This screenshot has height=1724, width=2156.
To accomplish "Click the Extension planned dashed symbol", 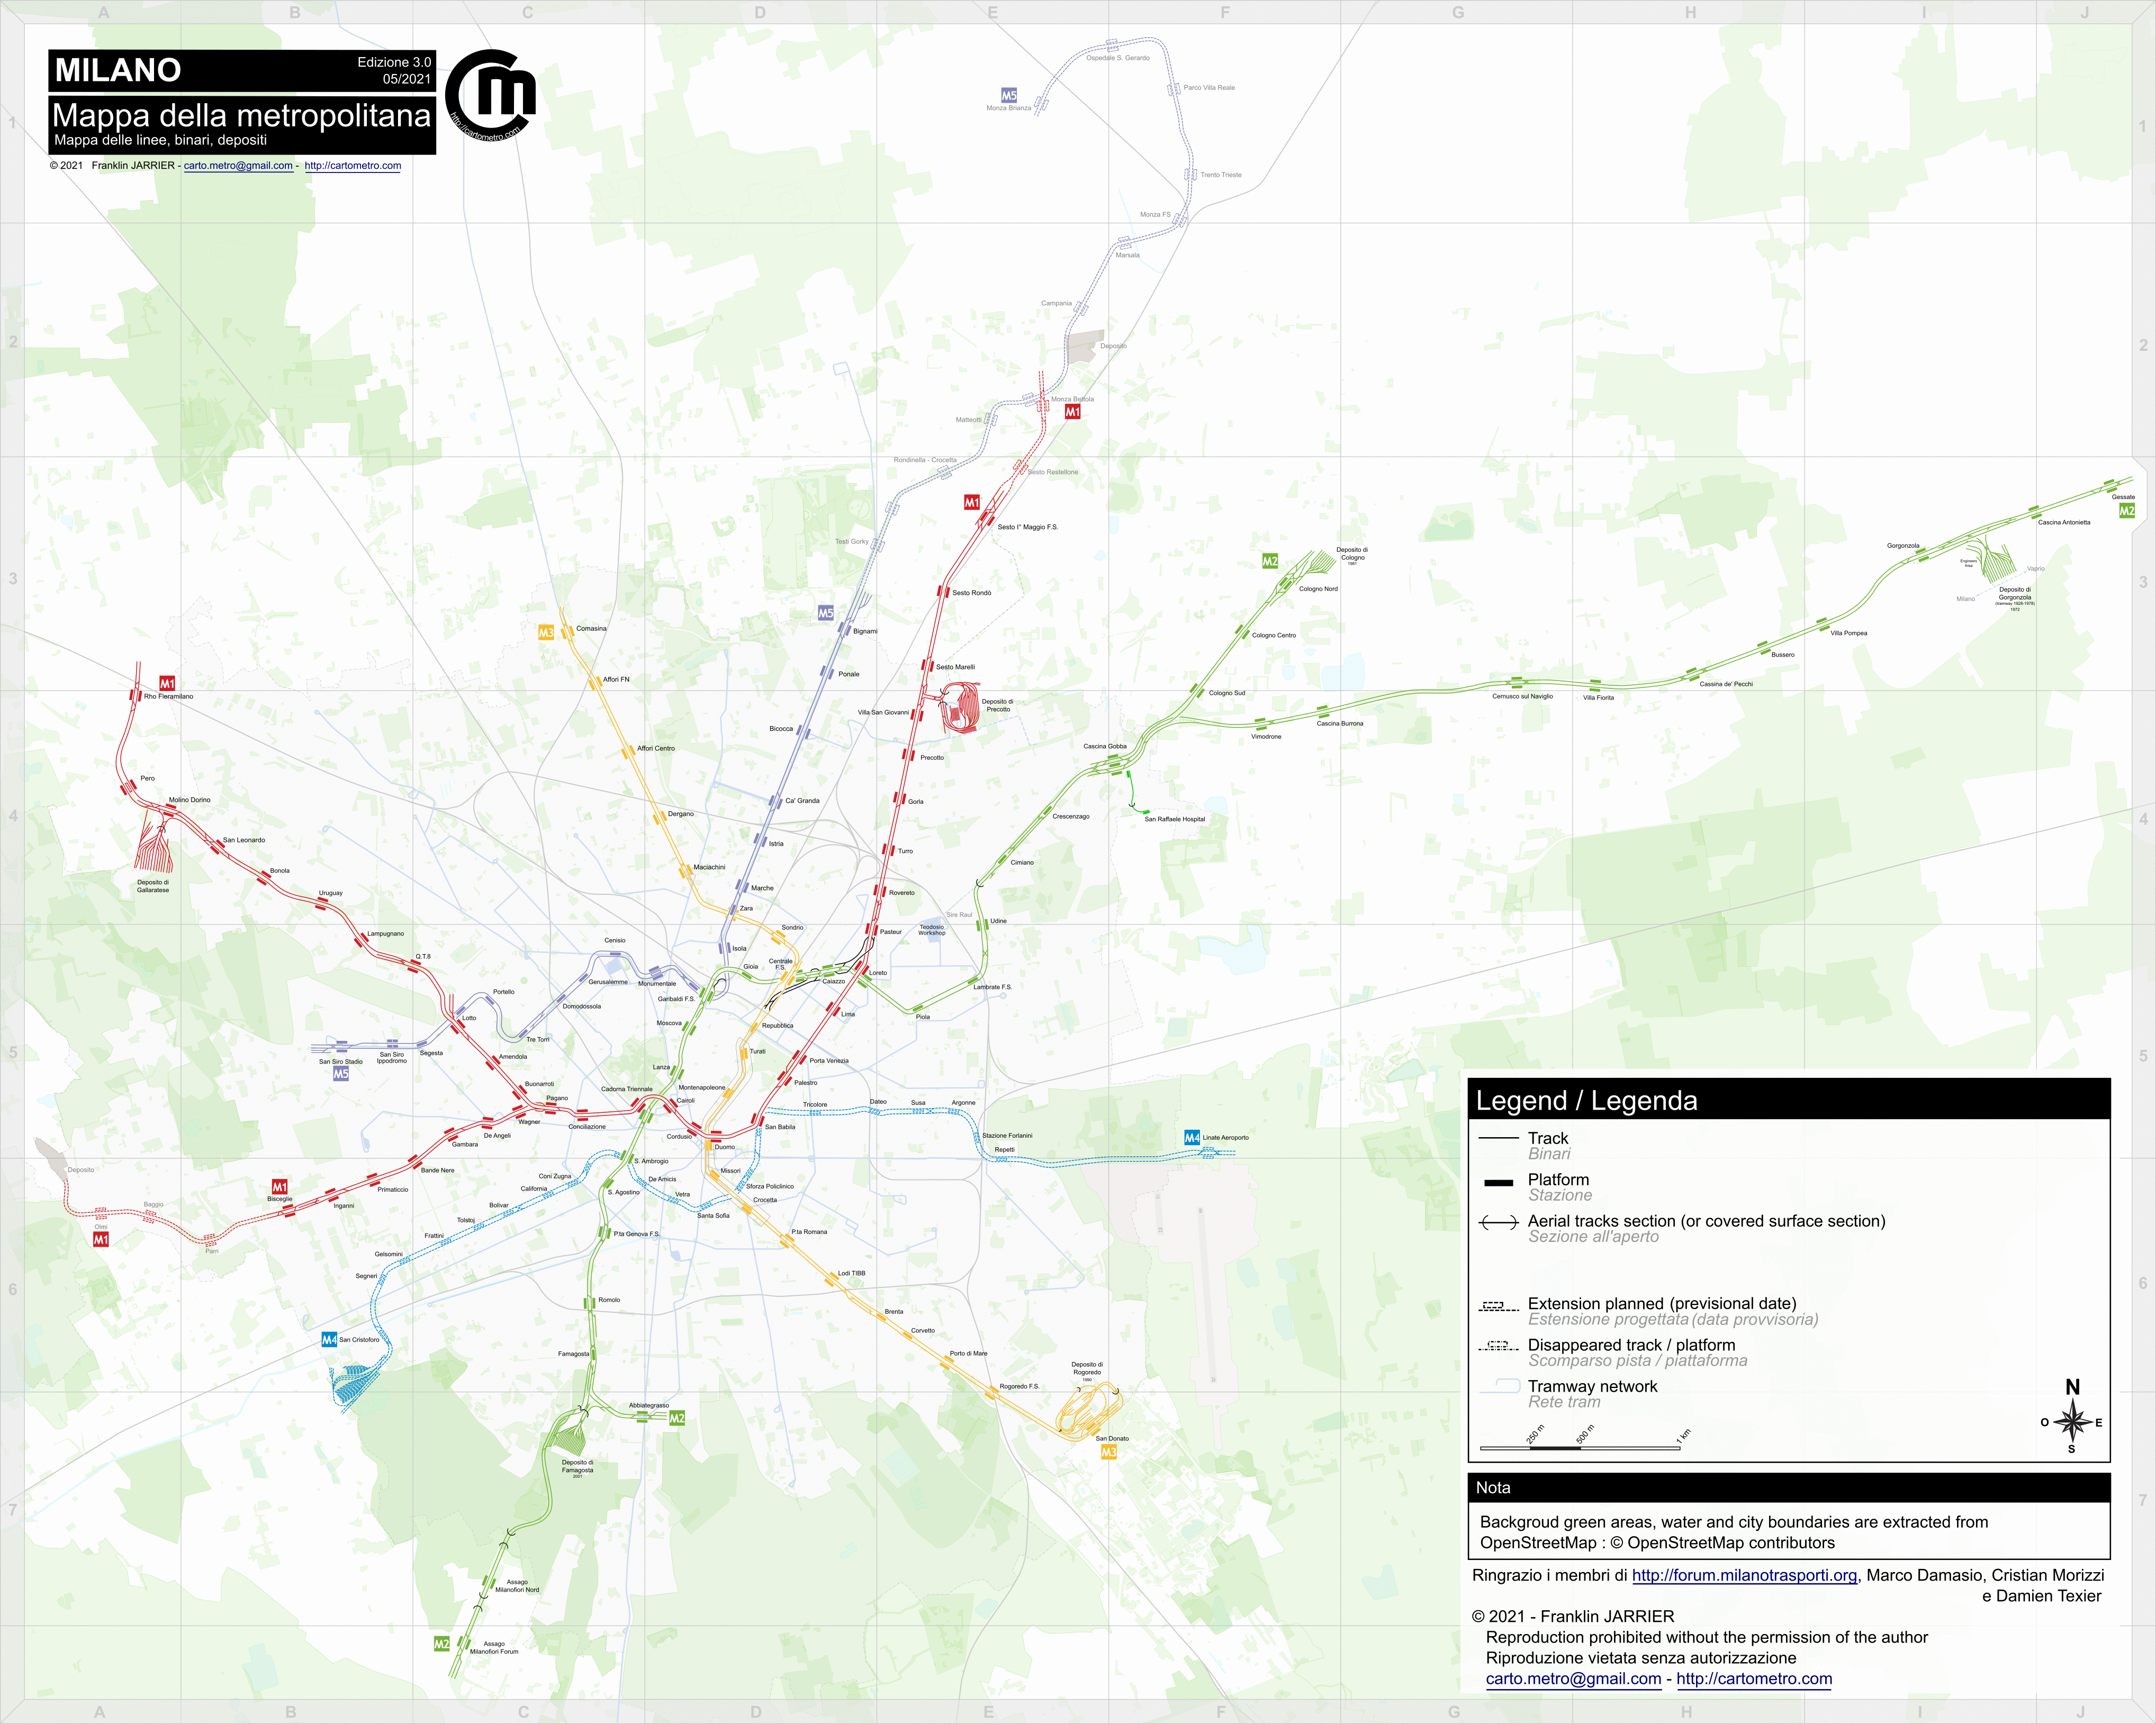I will tap(1498, 1306).
